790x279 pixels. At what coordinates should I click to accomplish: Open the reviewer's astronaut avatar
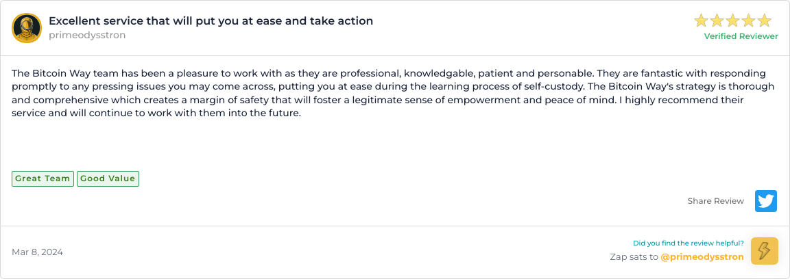tap(27, 28)
